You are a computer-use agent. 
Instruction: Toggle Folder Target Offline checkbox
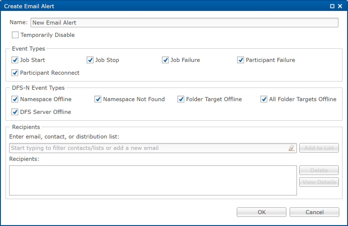[181, 99]
